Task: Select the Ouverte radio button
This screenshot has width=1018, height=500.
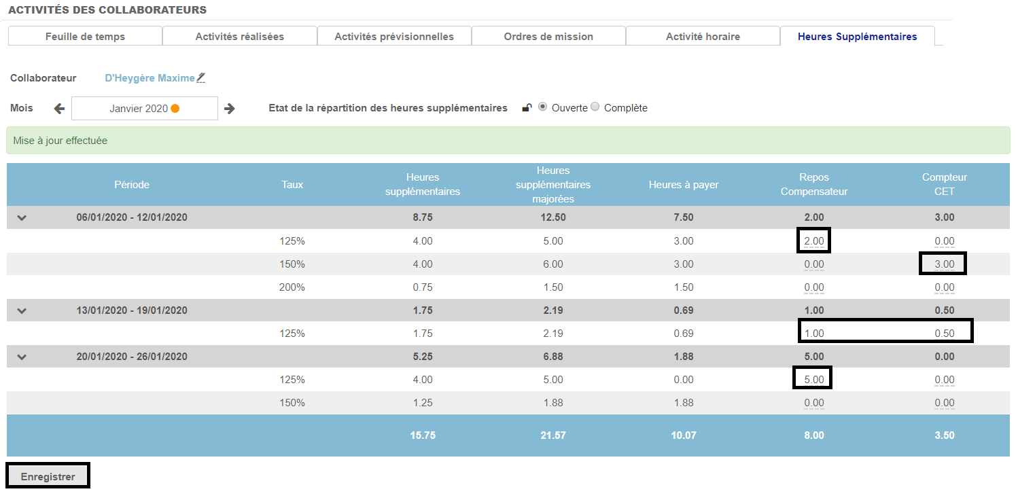Action: pyautogui.click(x=542, y=107)
